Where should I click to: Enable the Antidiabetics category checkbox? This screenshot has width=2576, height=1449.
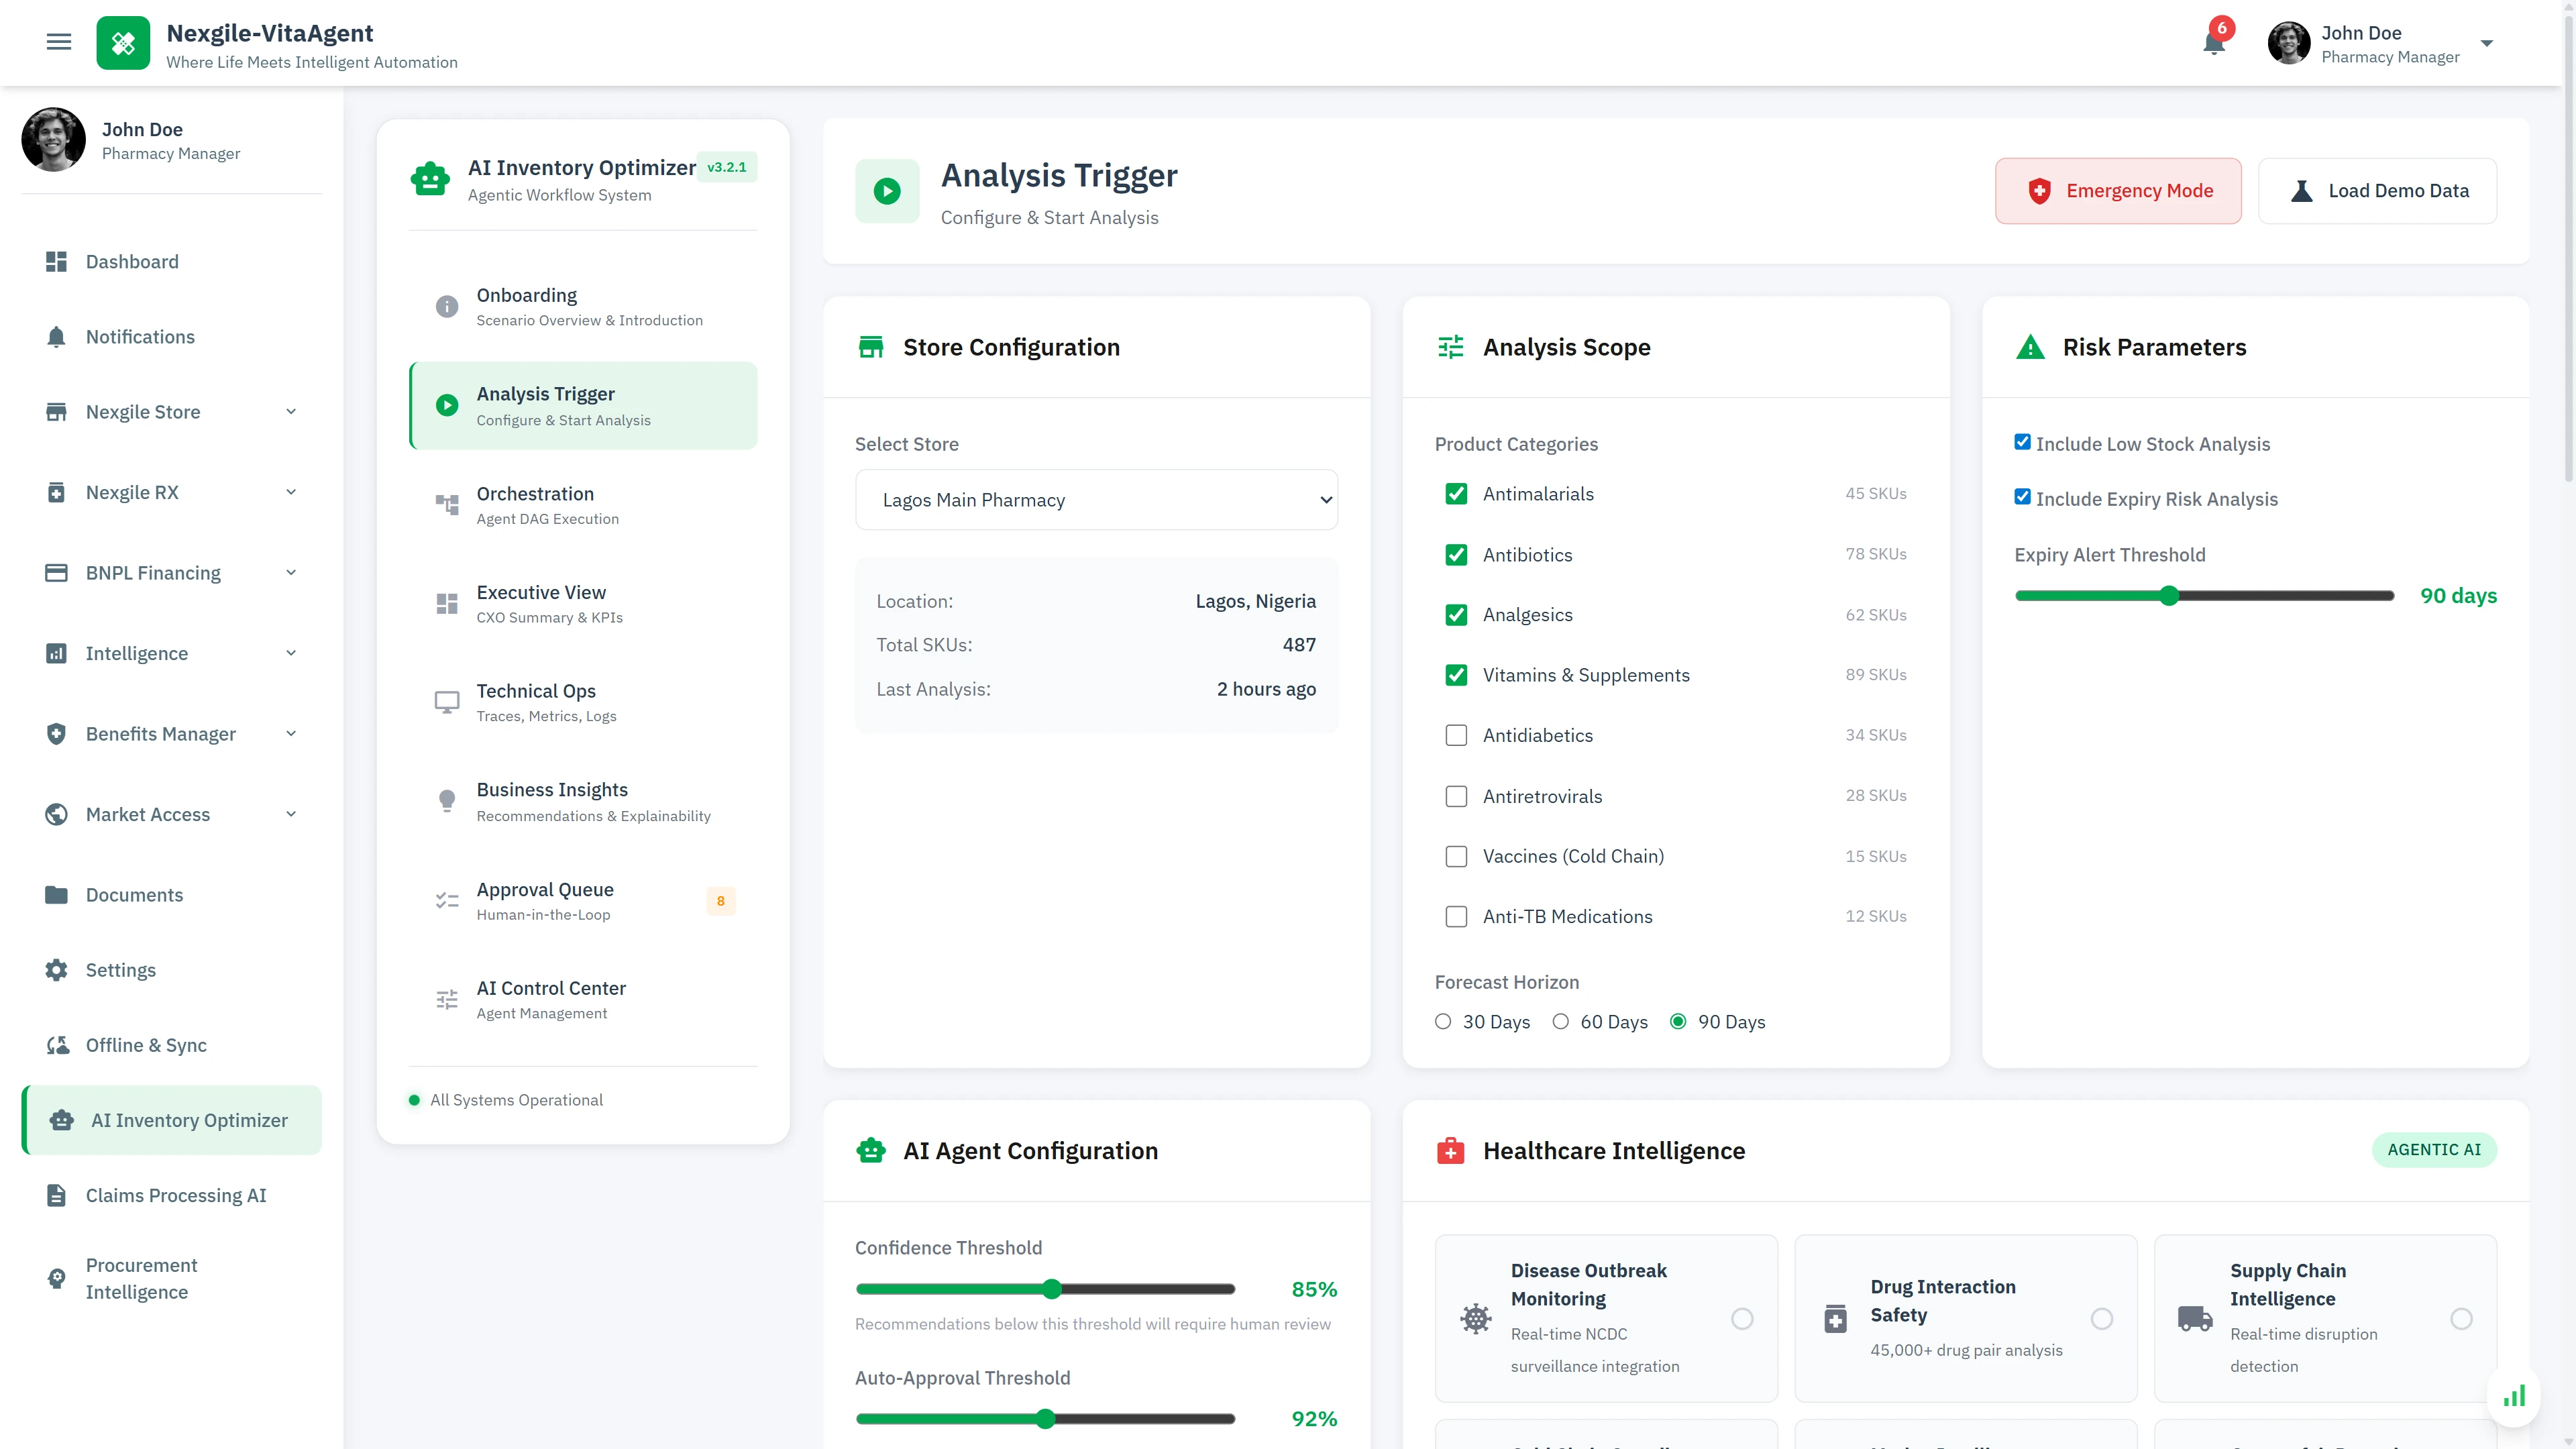pyautogui.click(x=1456, y=735)
